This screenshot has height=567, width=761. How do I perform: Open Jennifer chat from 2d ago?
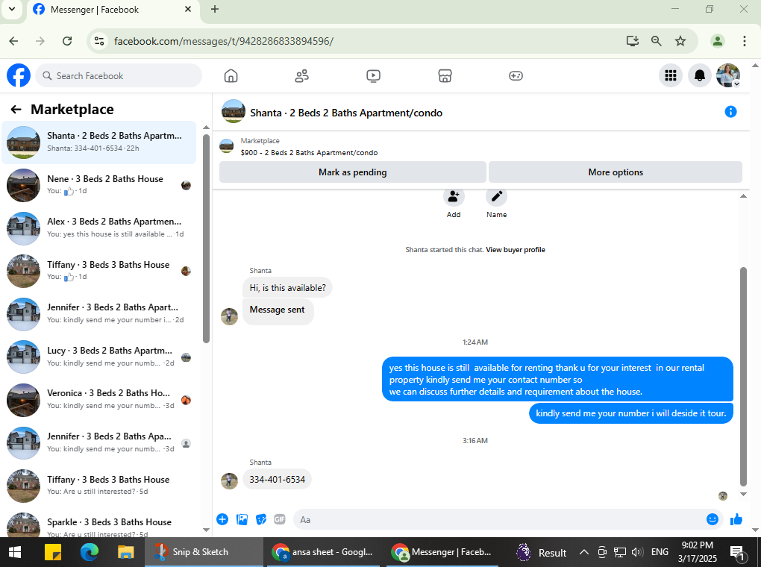tap(99, 313)
